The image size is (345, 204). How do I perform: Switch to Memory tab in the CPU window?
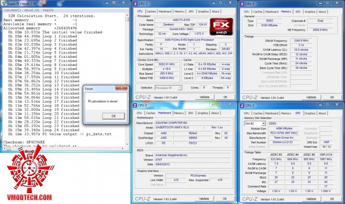[x=179, y=11]
